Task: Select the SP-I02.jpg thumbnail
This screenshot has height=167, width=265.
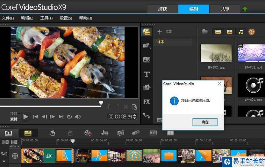Action: coord(216,53)
